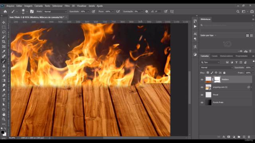Image resolution: width=255 pixels, height=143 pixels.
Task: Toggle symmetry paint butterfly icon
Action: tap(172, 12)
